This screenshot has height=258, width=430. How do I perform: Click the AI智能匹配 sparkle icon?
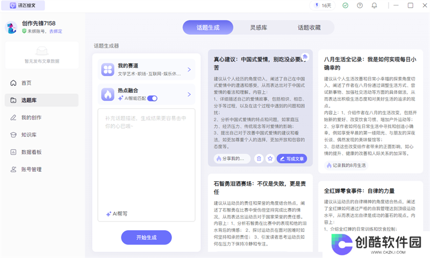120,98
